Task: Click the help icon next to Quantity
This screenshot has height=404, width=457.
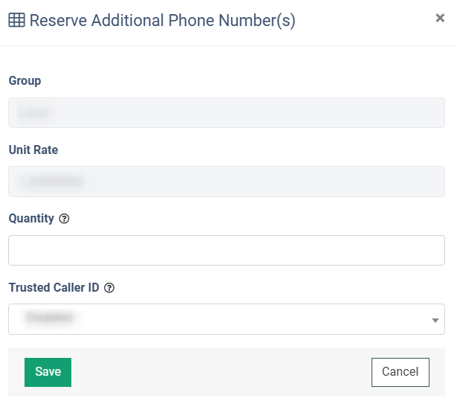Action: coord(64,219)
